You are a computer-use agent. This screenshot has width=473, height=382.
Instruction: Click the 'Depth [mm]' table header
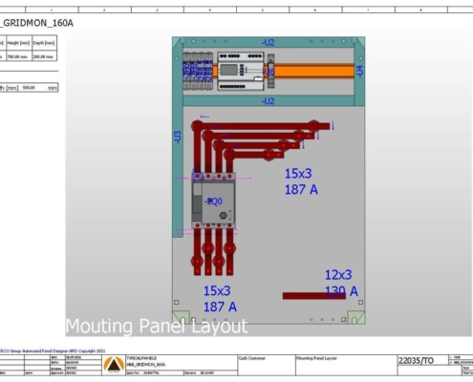(x=44, y=43)
